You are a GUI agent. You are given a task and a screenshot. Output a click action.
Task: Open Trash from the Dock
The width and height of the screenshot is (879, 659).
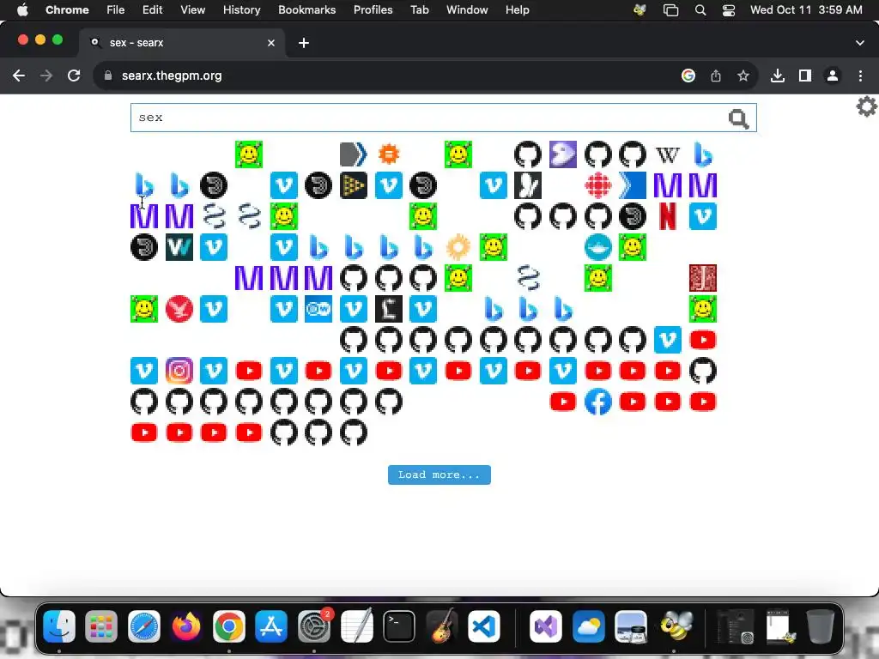[x=820, y=626]
